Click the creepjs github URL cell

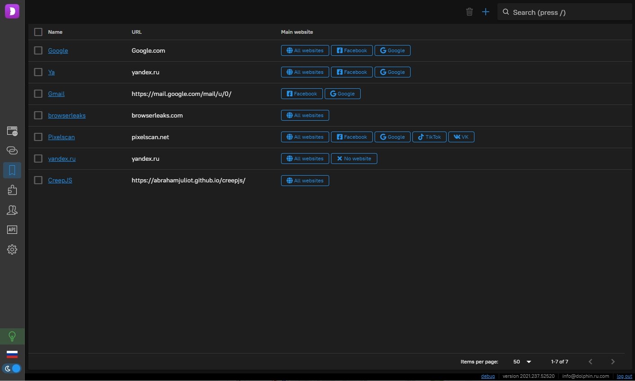[188, 180]
